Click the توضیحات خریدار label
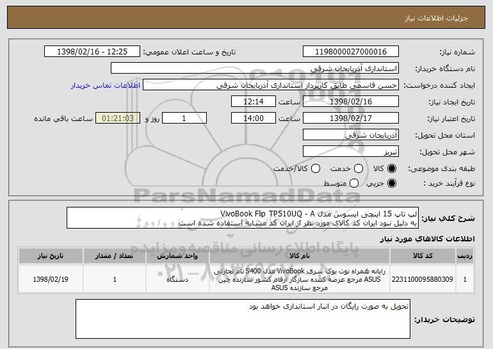493x349 pixels. (x=444, y=320)
